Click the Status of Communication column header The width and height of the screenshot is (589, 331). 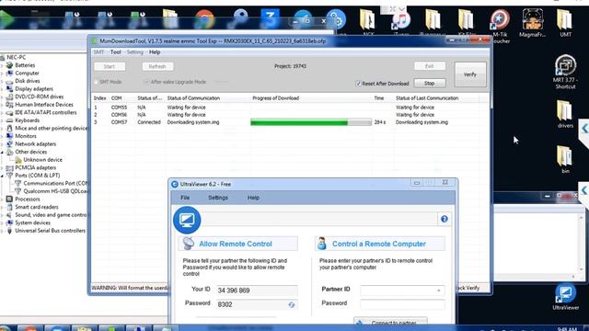(193, 98)
